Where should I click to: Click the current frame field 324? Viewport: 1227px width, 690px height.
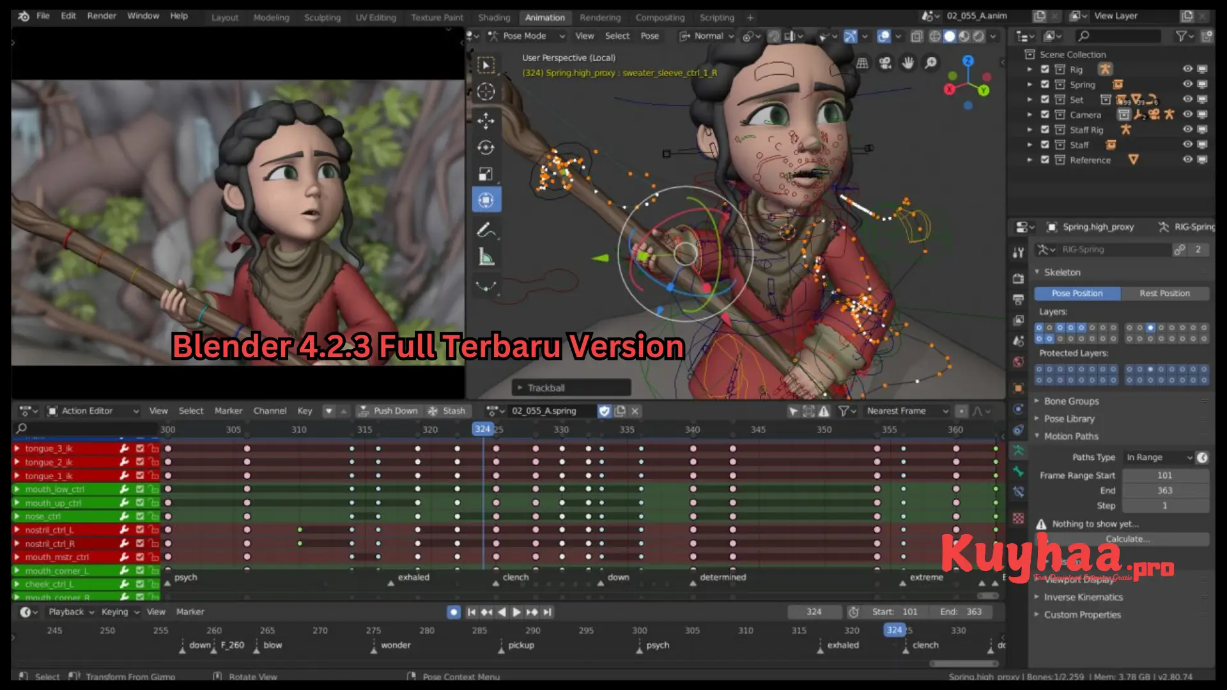pos(814,612)
